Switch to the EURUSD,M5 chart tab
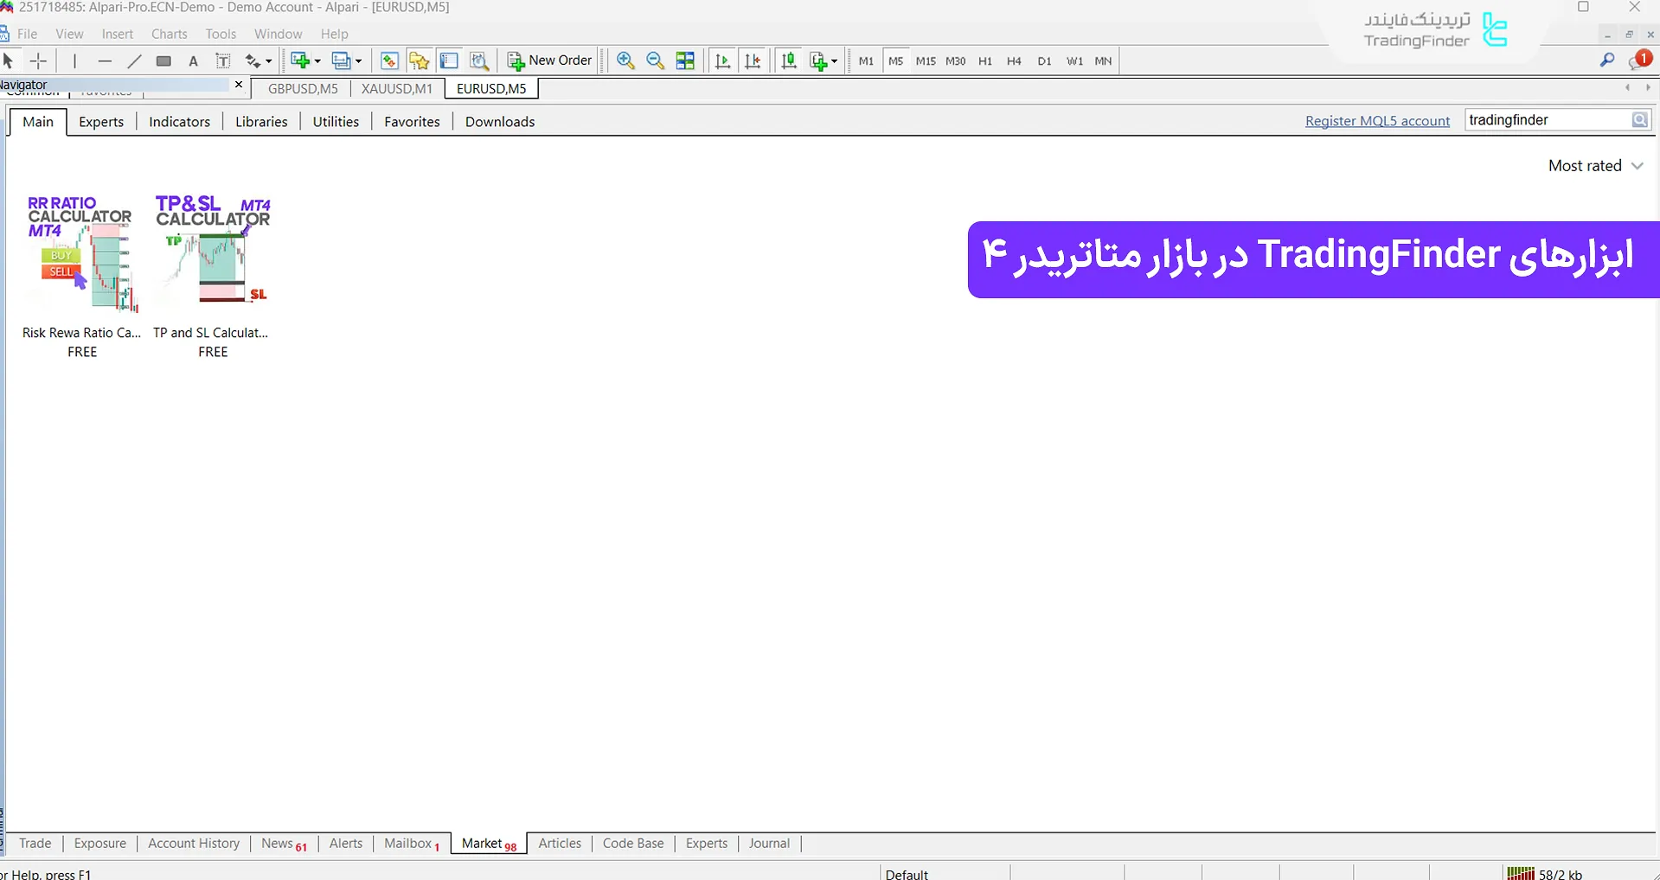 (x=490, y=87)
